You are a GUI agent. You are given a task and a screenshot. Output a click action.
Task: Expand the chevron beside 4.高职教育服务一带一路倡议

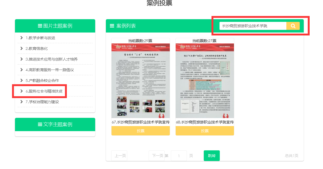pos(21,70)
